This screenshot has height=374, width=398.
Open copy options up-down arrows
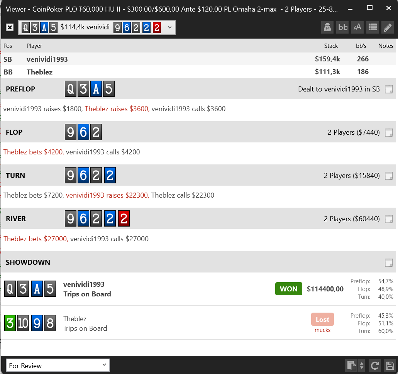pyautogui.click(x=362, y=366)
